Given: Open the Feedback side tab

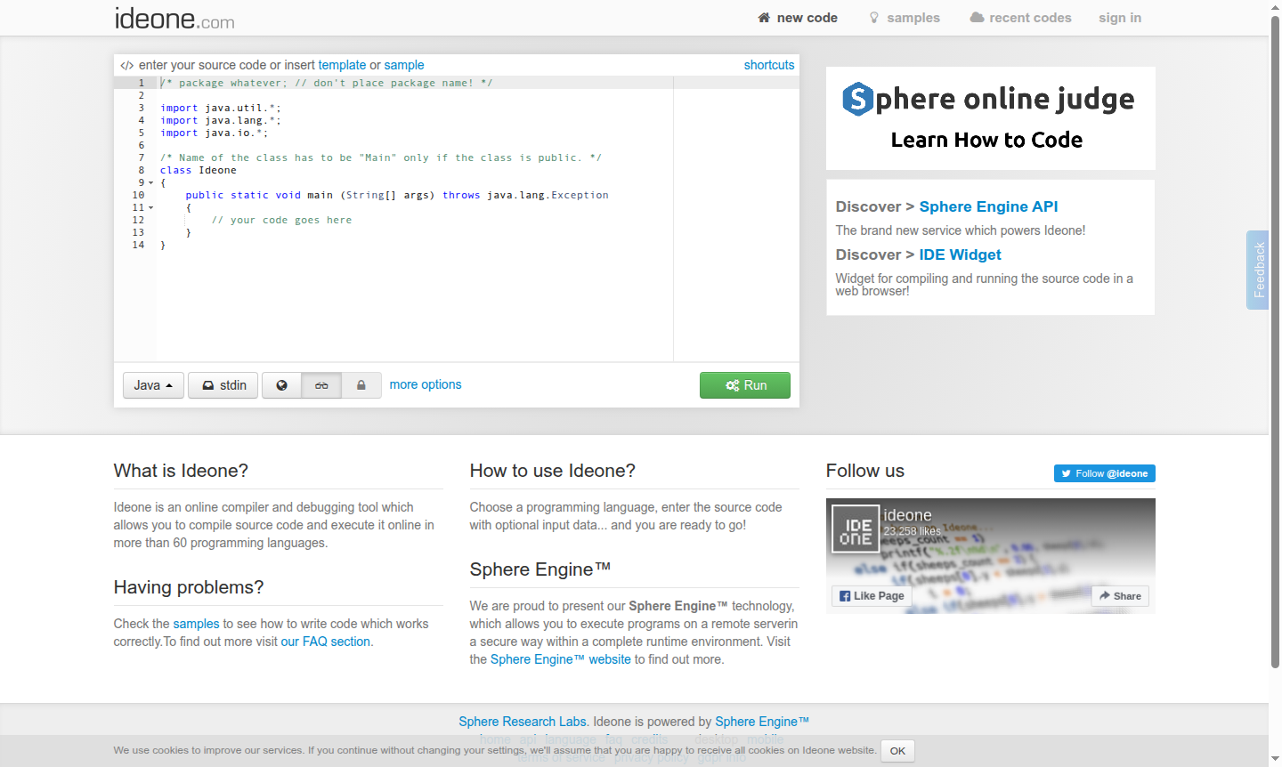Looking at the screenshot, I should [1258, 270].
